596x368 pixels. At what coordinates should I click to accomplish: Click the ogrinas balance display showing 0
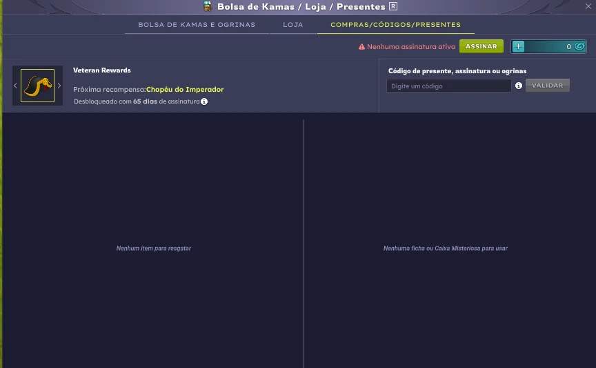pyautogui.click(x=552, y=46)
